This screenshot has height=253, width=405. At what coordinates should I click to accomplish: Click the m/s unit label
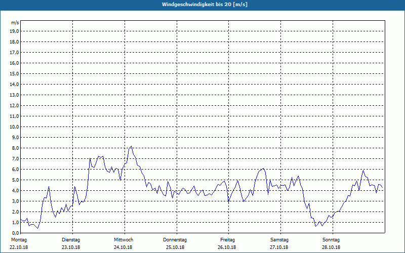pyautogui.click(x=15, y=23)
